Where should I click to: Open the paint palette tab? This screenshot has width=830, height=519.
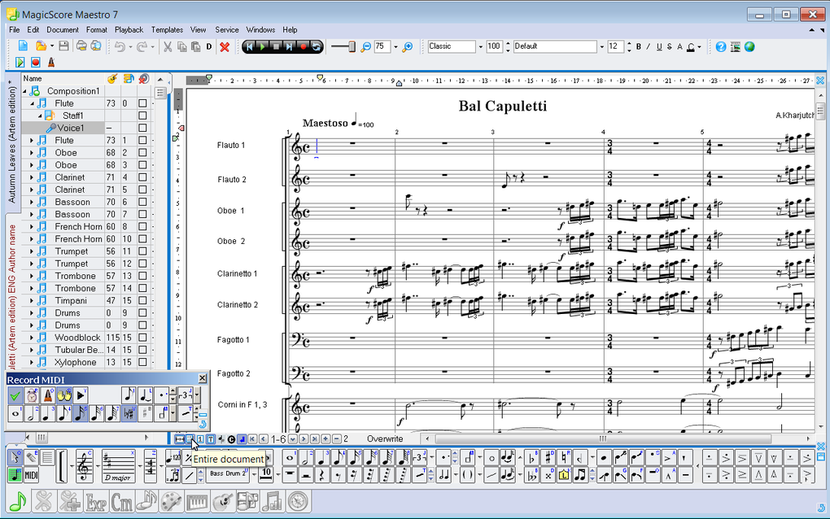click(x=171, y=501)
